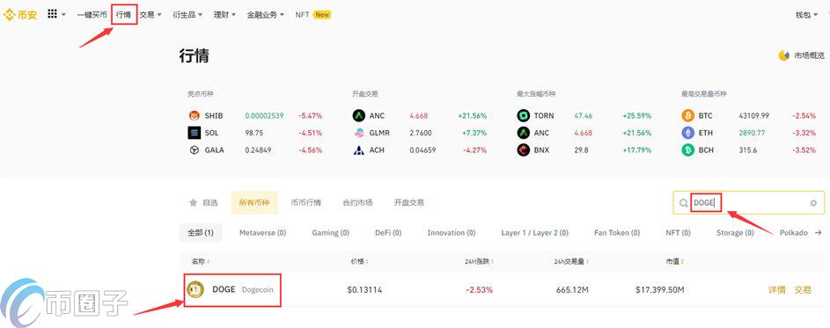The image size is (830, 328).
Task: Click the ETH coin icon
Action: [x=688, y=133]
